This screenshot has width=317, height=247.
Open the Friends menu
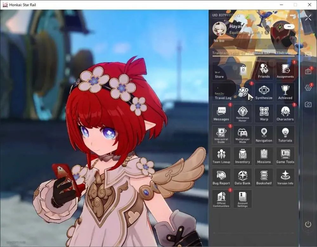coord(264,71)
